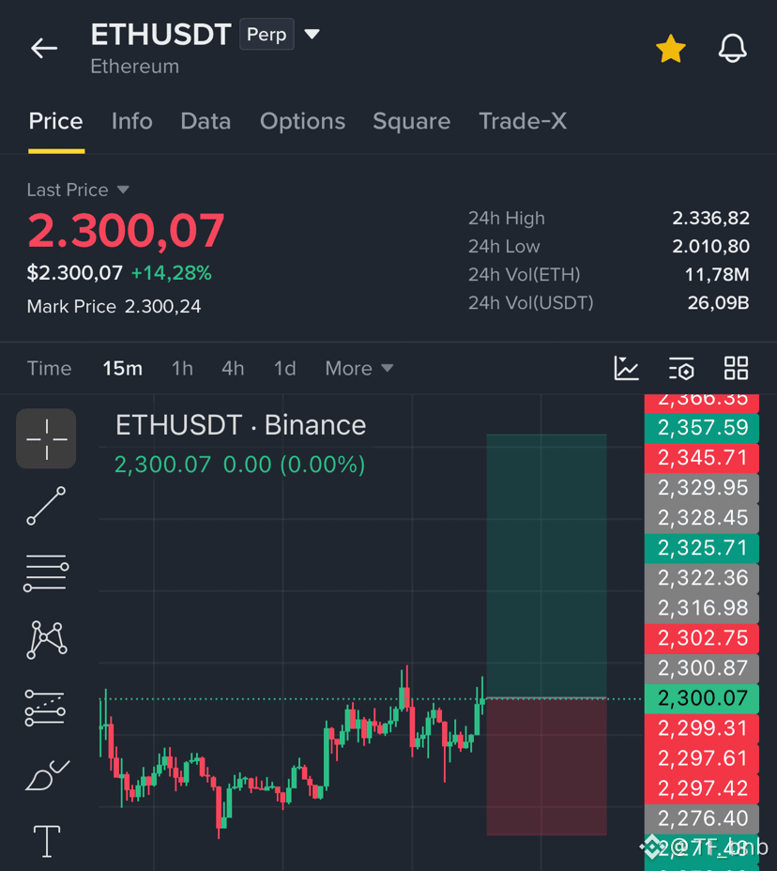
Task: Click the 24h Low value 2.010,80
Action: click(711, 247)
